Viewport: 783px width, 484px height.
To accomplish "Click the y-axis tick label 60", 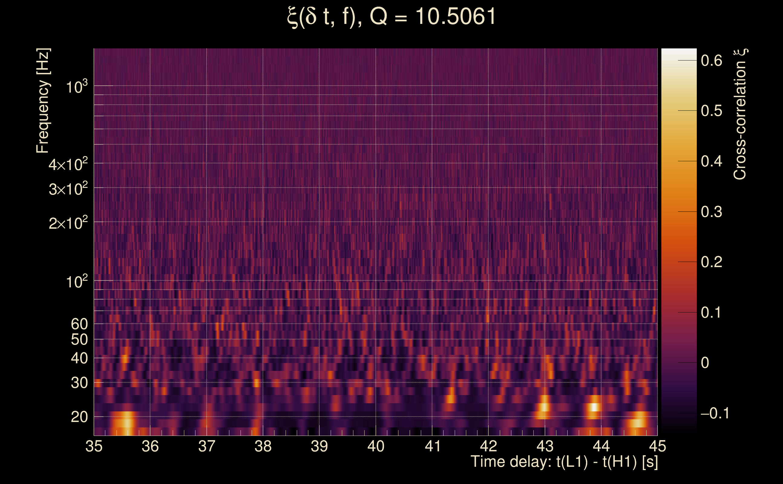I will [x=79, y=324].
